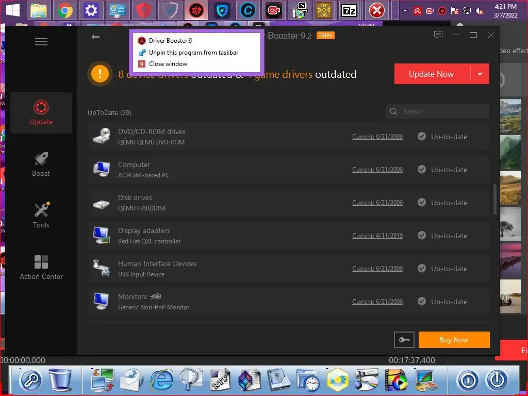
Task: Click the driver list vertical scrollbar
Action: [494, 199]
